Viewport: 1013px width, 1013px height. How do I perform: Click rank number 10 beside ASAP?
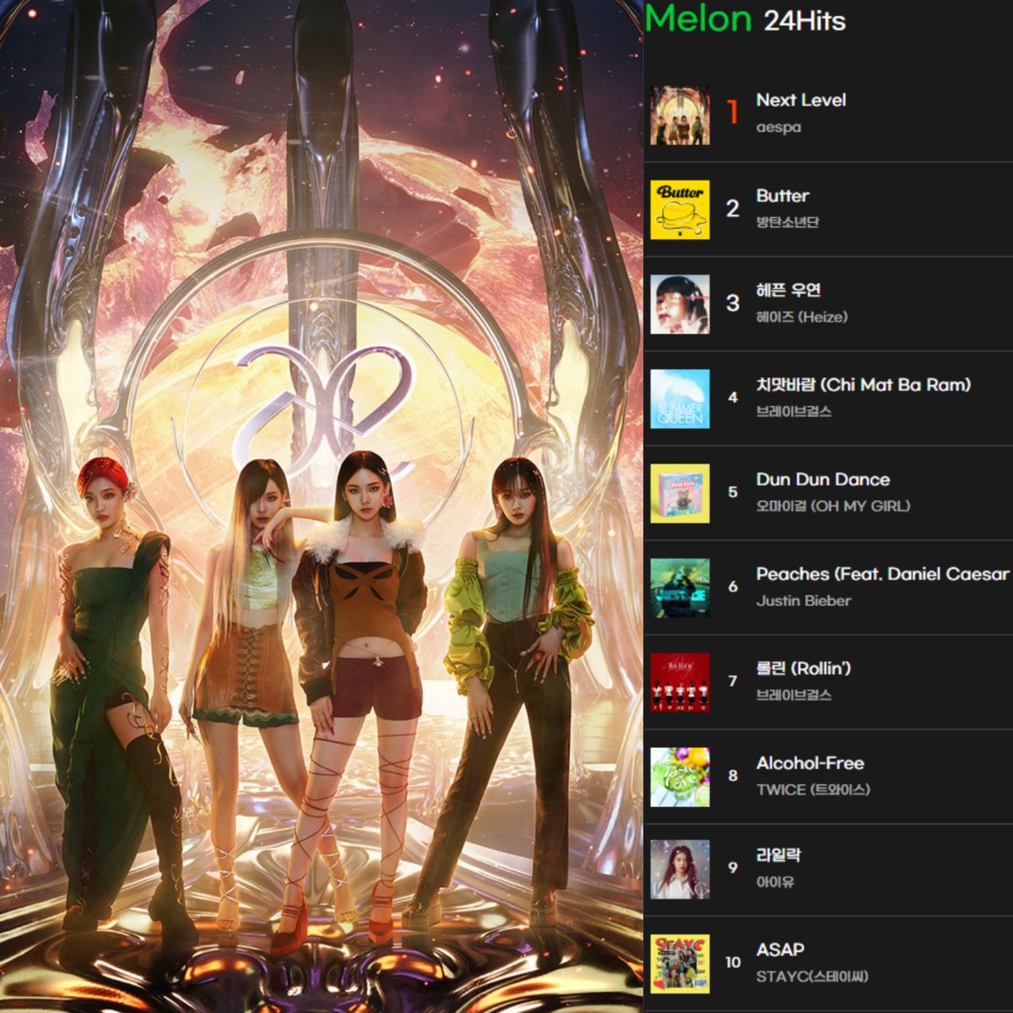733,962
